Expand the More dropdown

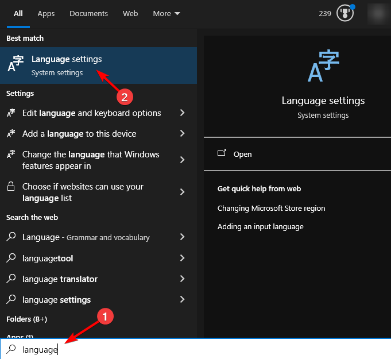tap(167, 13)
